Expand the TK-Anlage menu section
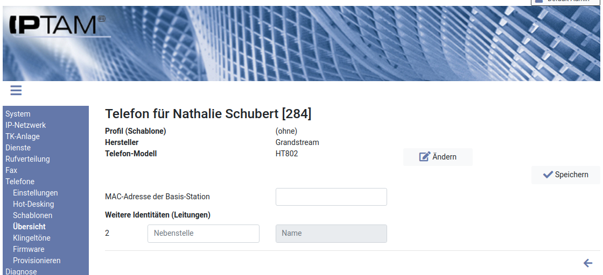 coord(23,136)
